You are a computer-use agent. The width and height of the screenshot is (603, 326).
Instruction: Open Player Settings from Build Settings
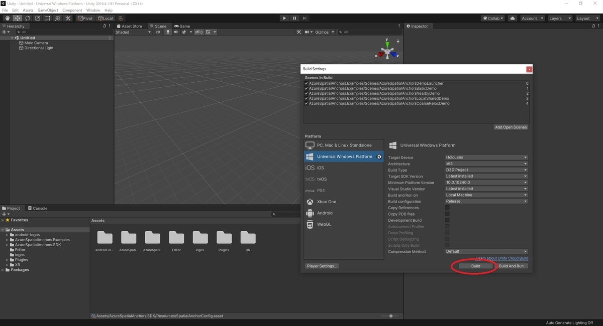322,266
